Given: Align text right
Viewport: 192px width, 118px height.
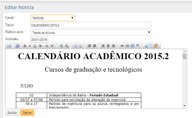Looking at the screenshot, I should [113, 46].
